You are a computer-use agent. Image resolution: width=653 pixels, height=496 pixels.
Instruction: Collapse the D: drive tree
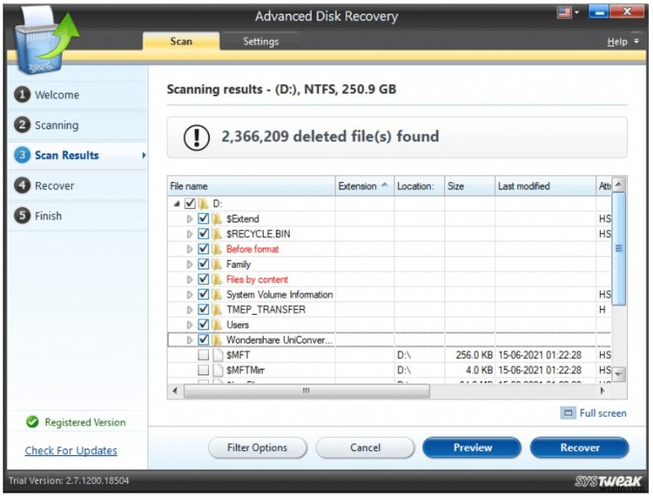[177, 204]
